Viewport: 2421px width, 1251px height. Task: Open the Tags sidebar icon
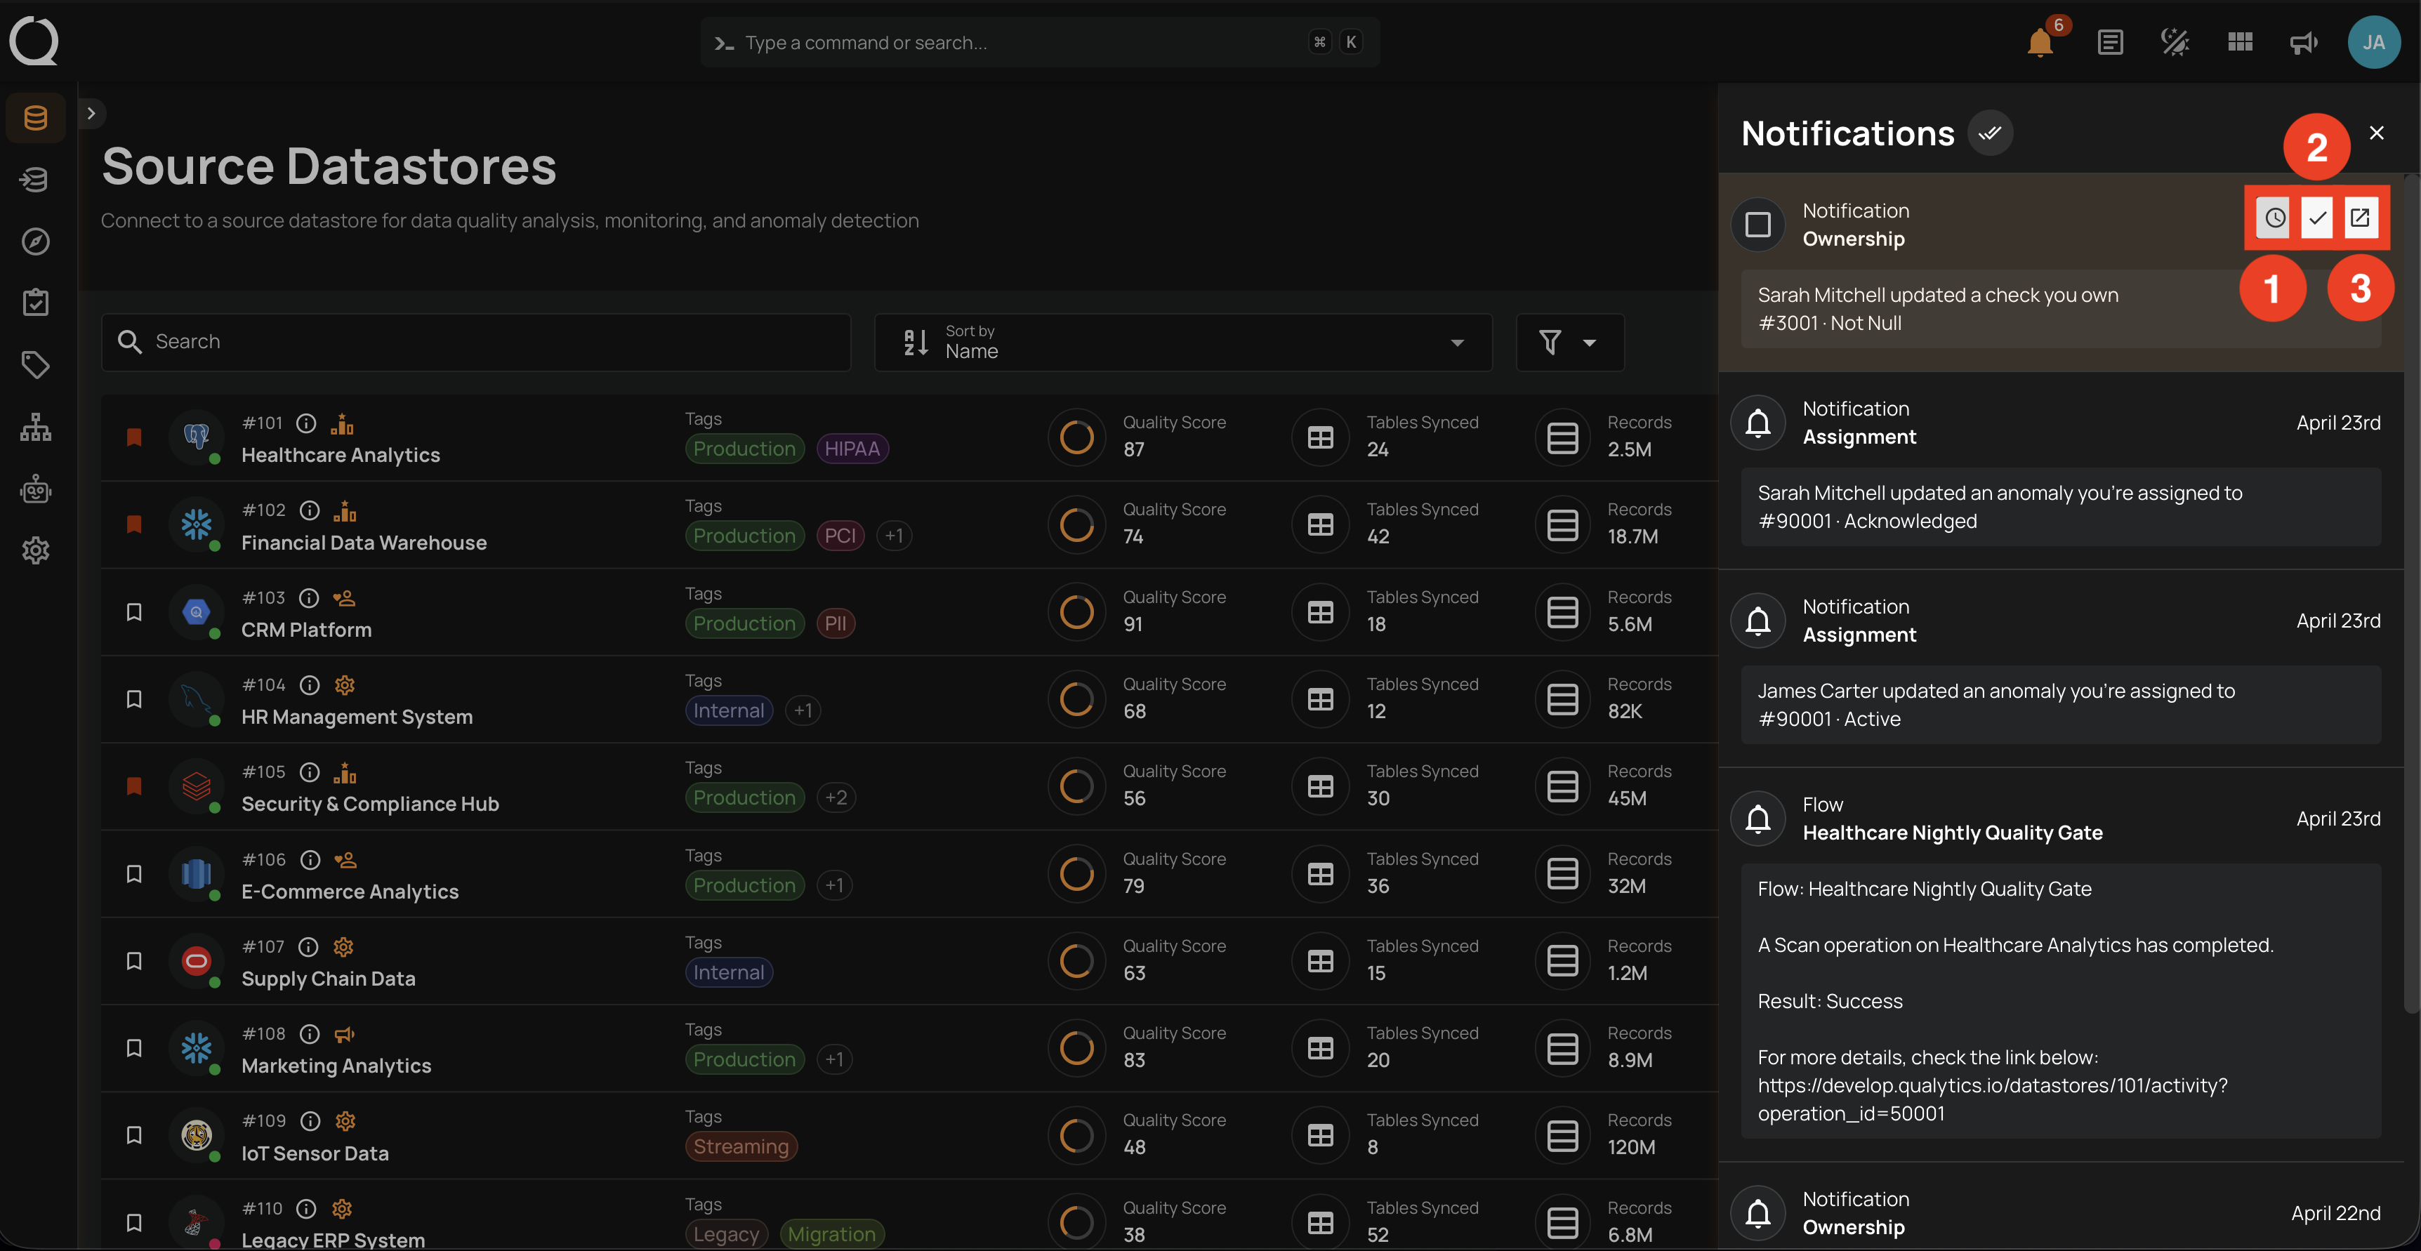coord(36,364)
